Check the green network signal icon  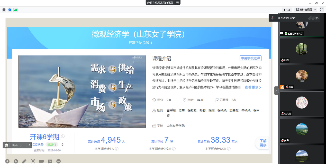tap(15, 10)
